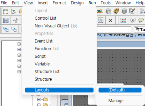Screen dimensions: 145x106
Task: Click the dotted grey painter layout canvas
Action: tap(121, 67)
